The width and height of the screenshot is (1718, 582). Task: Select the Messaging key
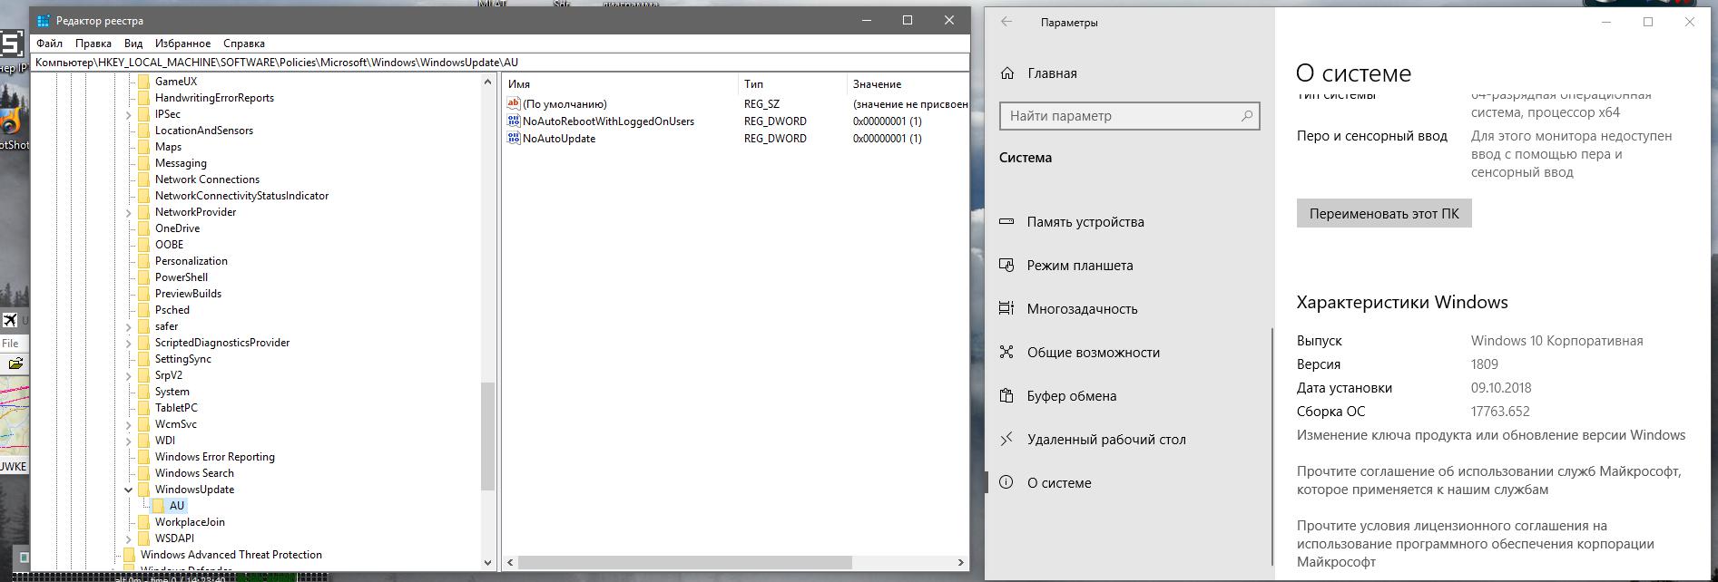point(181,163)
